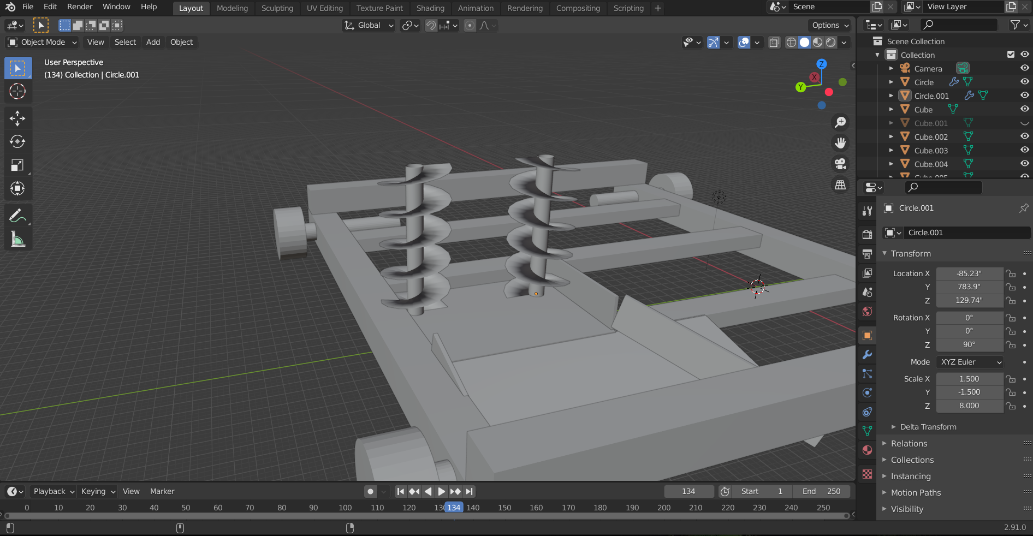
Task: Open the Render menu
Action: coord(80,7)
